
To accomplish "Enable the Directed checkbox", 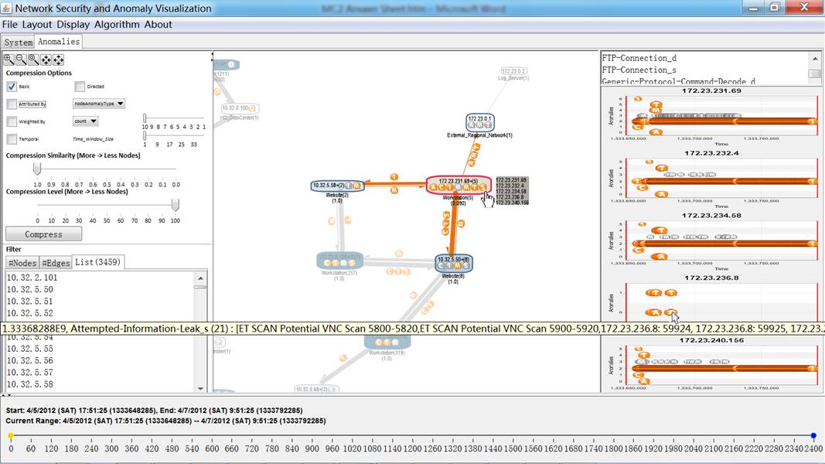I will tap(80, 87).
